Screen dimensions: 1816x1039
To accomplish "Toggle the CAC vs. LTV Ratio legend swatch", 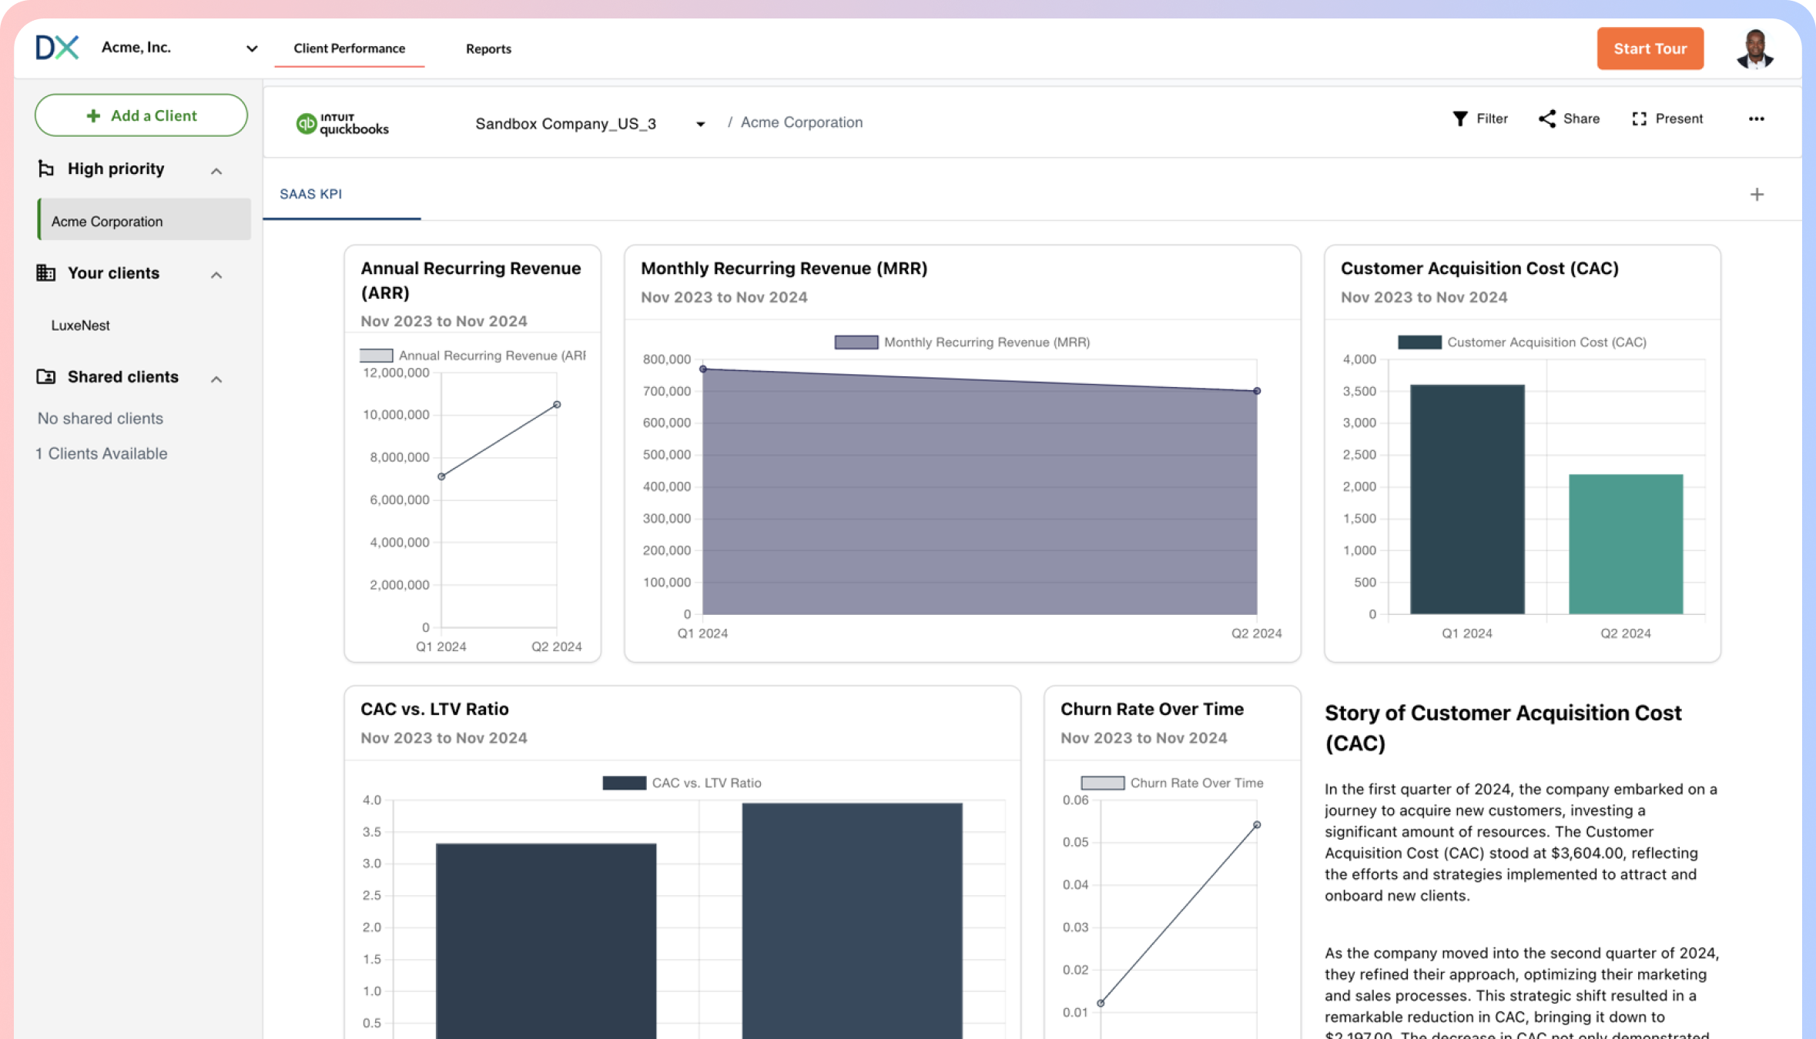I will coord(624,783).
